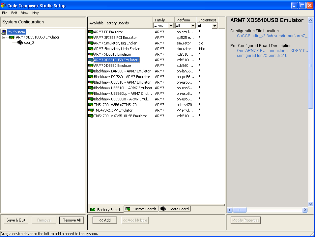Open the Endianness filter dropdown
315x237 pixels.
[x=215, y=26]
